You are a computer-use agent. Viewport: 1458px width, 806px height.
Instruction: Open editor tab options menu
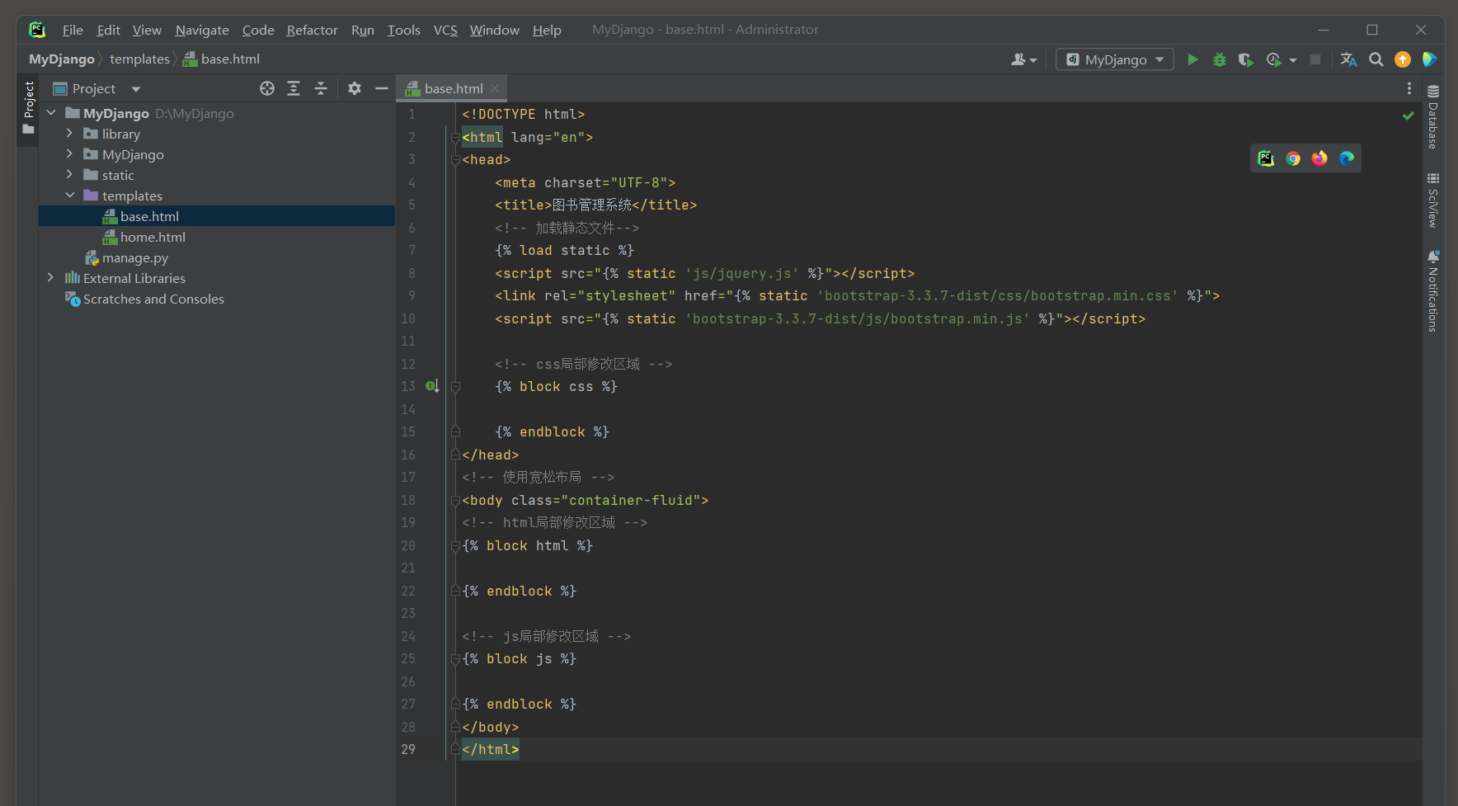(1409, 88)
